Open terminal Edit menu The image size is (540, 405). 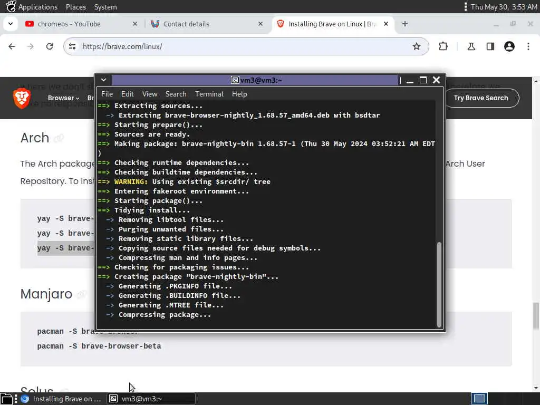coord(127,94)
